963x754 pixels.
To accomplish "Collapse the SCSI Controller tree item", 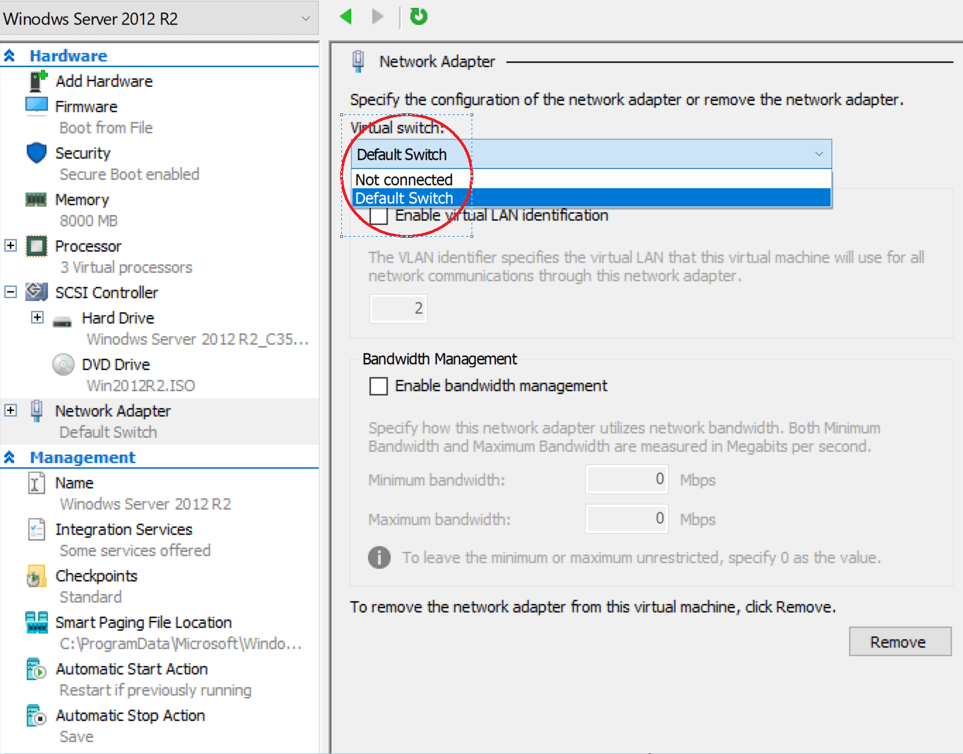I will [x=10, y=292].
